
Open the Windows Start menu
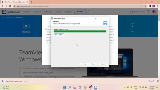[64, 87]
